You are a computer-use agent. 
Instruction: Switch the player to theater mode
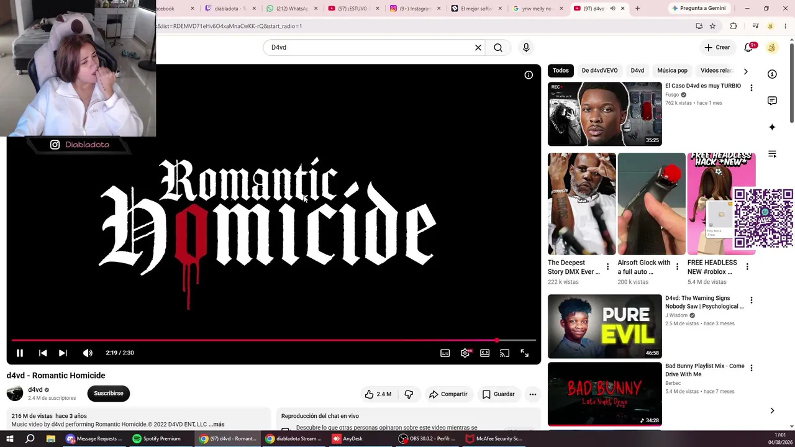click(484, 353)
